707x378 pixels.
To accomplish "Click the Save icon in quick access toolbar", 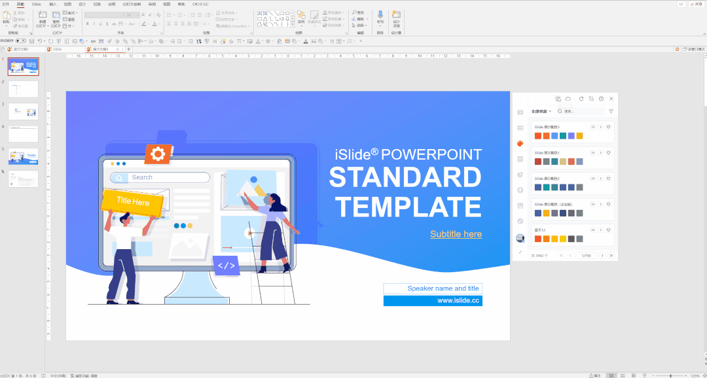I will [31, 41].
